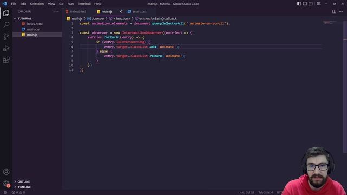Click main.js breadcrumb segment
Image resolution: width=347 pixels, height=195 pixels.
pyautogui.click(x=77, y=19)
